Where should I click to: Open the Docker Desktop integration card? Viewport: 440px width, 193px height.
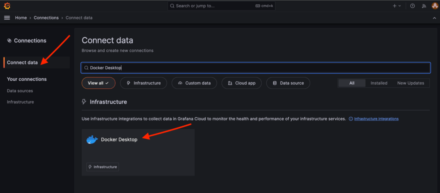pos(138,152)
